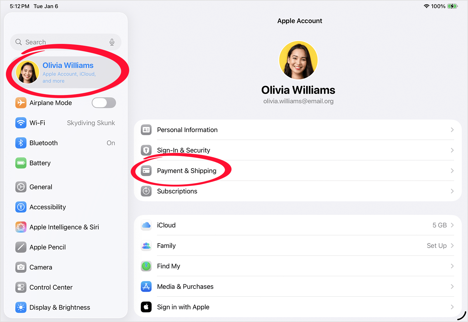Click the Family icon
The width and height of the screenshot is (468, 322).
(x=146, y=246)
